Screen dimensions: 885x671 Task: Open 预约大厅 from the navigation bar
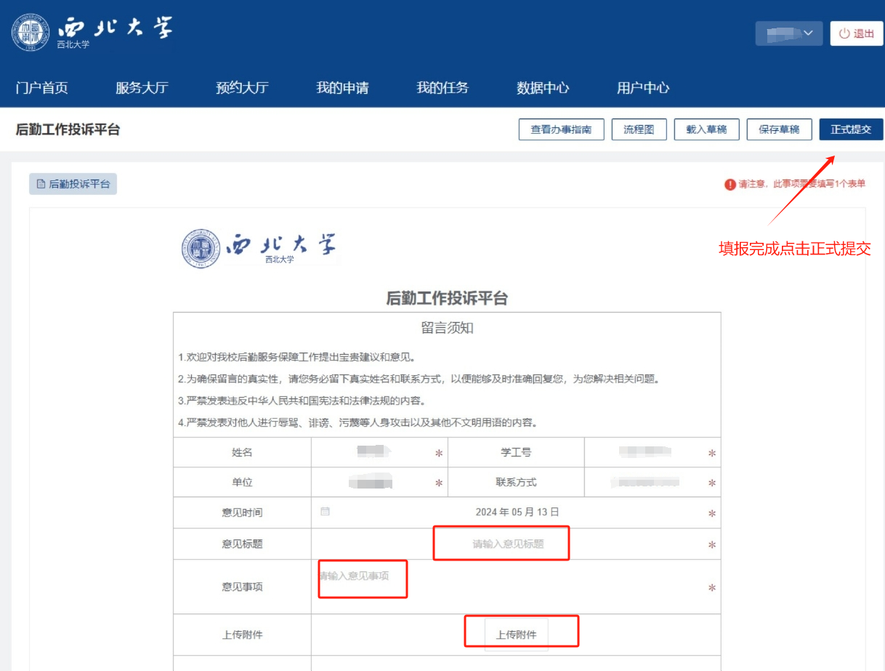(x=242, y=88)
